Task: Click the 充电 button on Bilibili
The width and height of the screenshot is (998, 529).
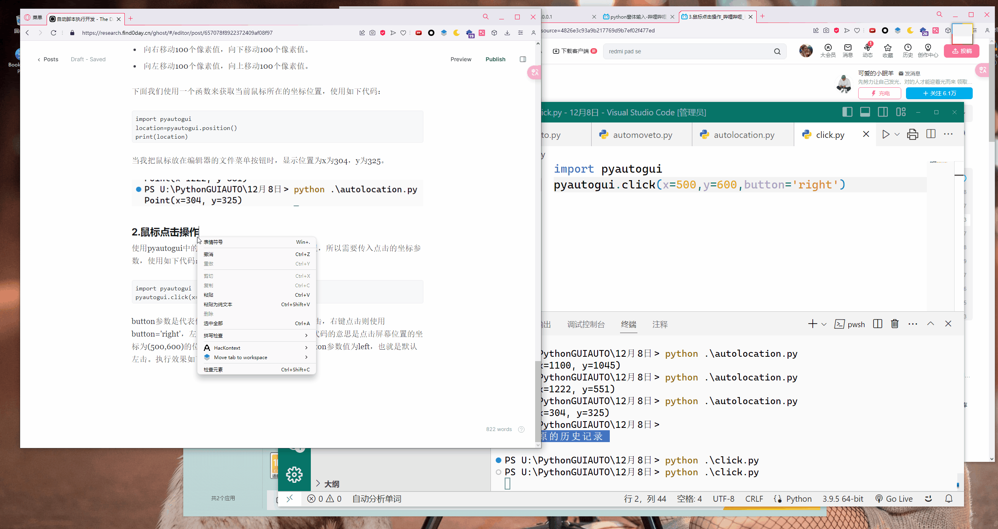Action: tap(880, 93)
